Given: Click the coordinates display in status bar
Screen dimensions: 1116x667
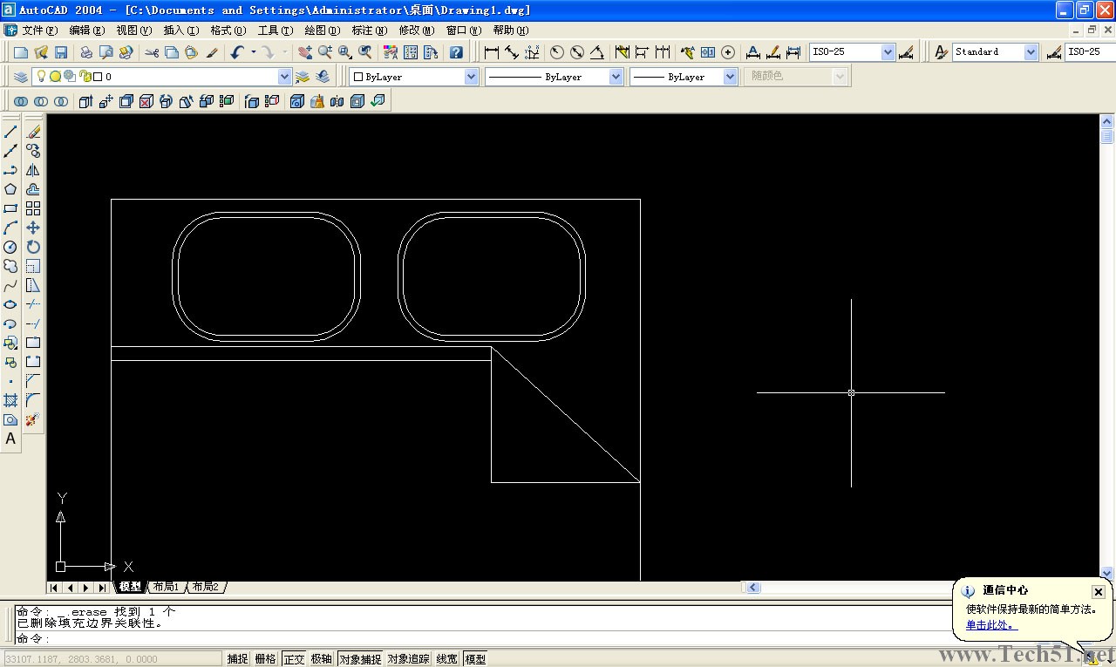Looking at the screenshot, I should coord(112,659).
